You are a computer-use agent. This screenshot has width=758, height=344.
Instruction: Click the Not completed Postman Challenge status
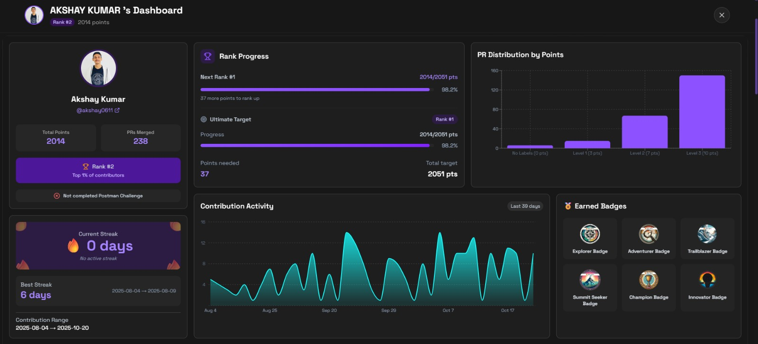click(98, 196)
